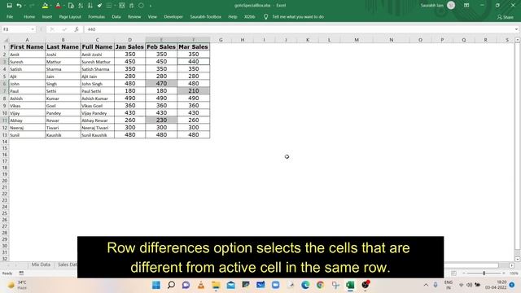The width and height of the screenshot is (521, 293).
Task: Select row 14 header
Action: tap(5, 142)
